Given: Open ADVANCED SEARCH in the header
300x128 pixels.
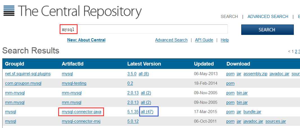Looking at the screenshot, I should click(268, 17).
